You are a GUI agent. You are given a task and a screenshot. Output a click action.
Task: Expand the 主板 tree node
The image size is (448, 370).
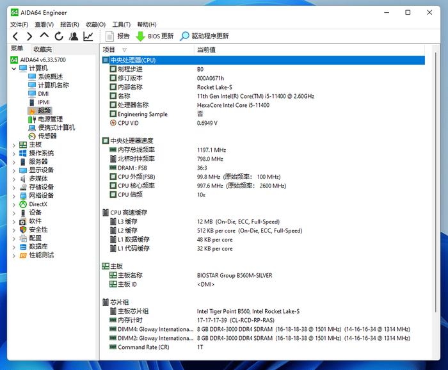13,145
